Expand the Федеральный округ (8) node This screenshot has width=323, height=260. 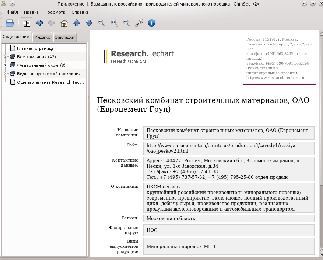point(6,65)
